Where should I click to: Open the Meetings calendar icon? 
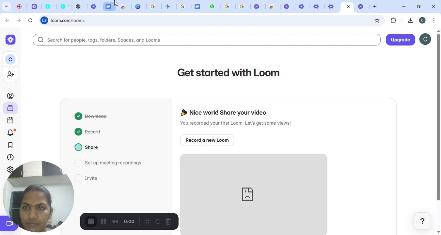(x=10, y=120)
